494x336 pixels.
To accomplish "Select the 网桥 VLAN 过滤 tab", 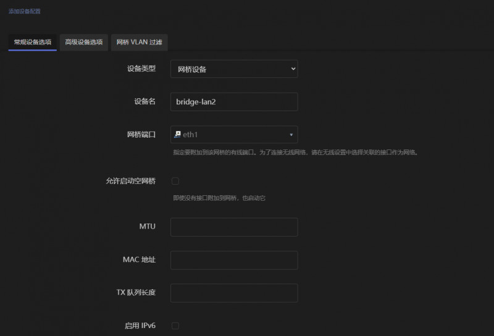I will 140,42.
